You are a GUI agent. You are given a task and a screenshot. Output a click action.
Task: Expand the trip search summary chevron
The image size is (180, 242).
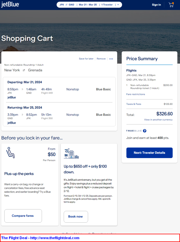pos(118,5)
